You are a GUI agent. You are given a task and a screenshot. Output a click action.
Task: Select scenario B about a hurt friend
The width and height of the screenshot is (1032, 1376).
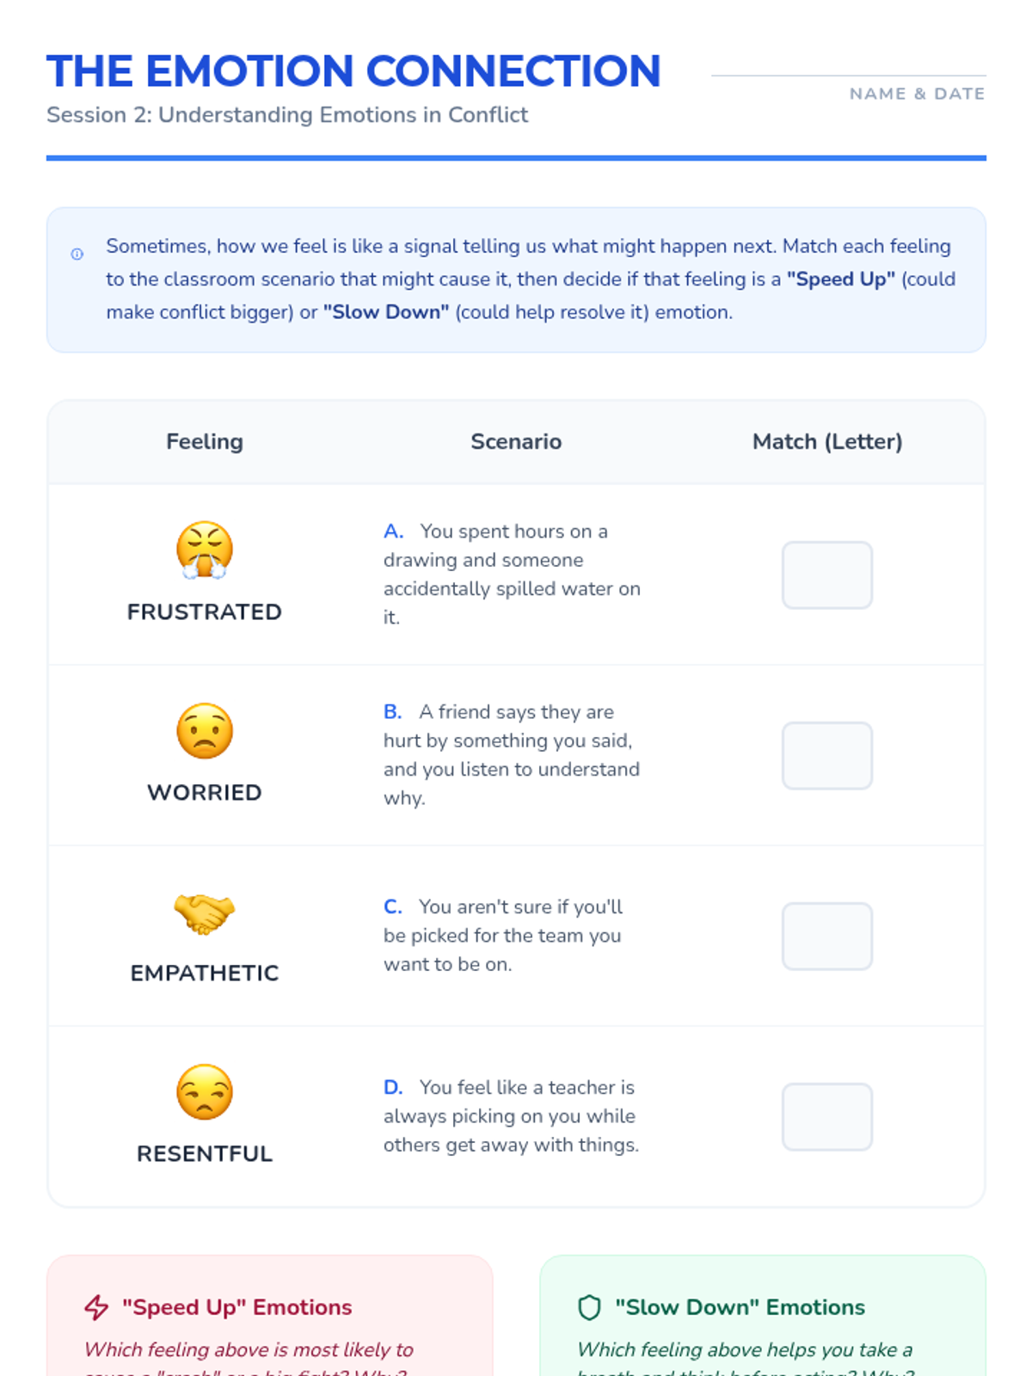512,754
